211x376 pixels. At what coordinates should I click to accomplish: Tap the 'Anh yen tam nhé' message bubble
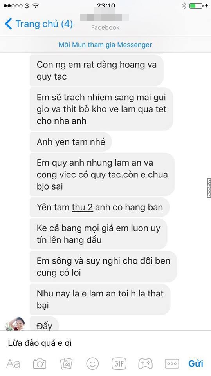pyautogui.click(x=71, y=142)
